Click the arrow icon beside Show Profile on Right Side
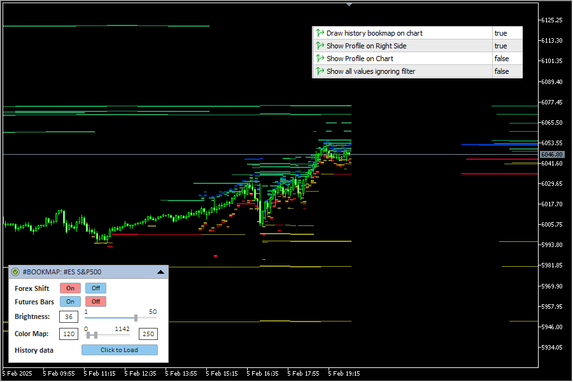The image size is (573, 382). click(320, 46)
